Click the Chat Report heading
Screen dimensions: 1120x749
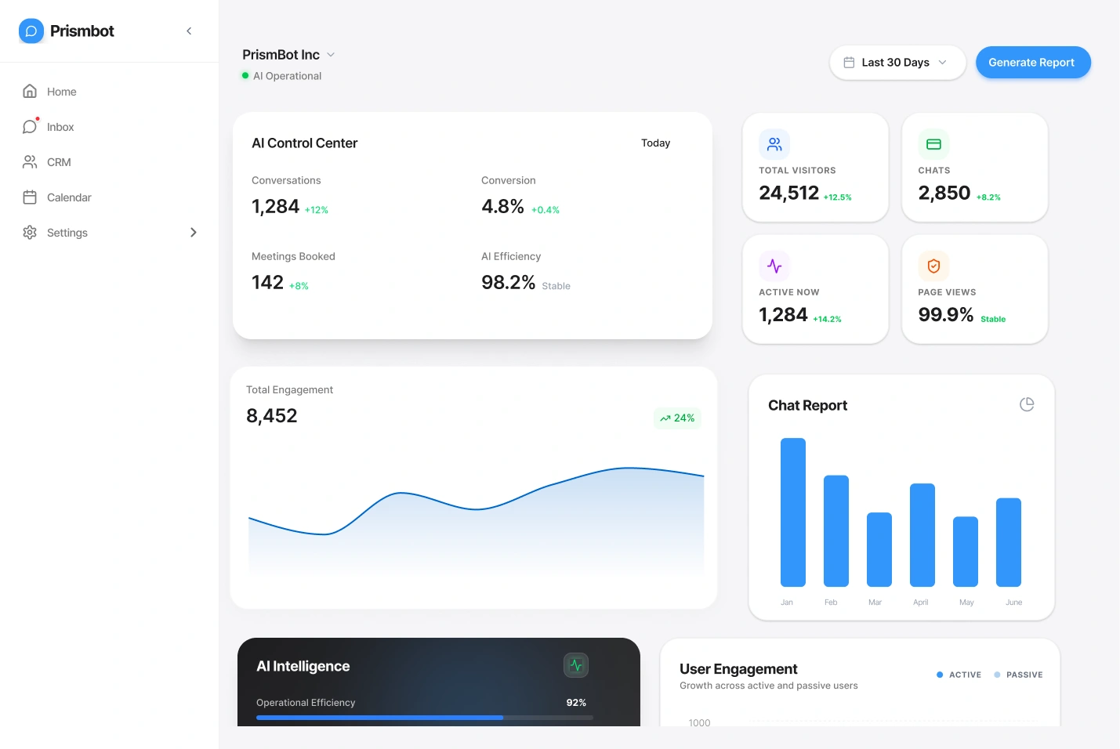pos(807,405)
